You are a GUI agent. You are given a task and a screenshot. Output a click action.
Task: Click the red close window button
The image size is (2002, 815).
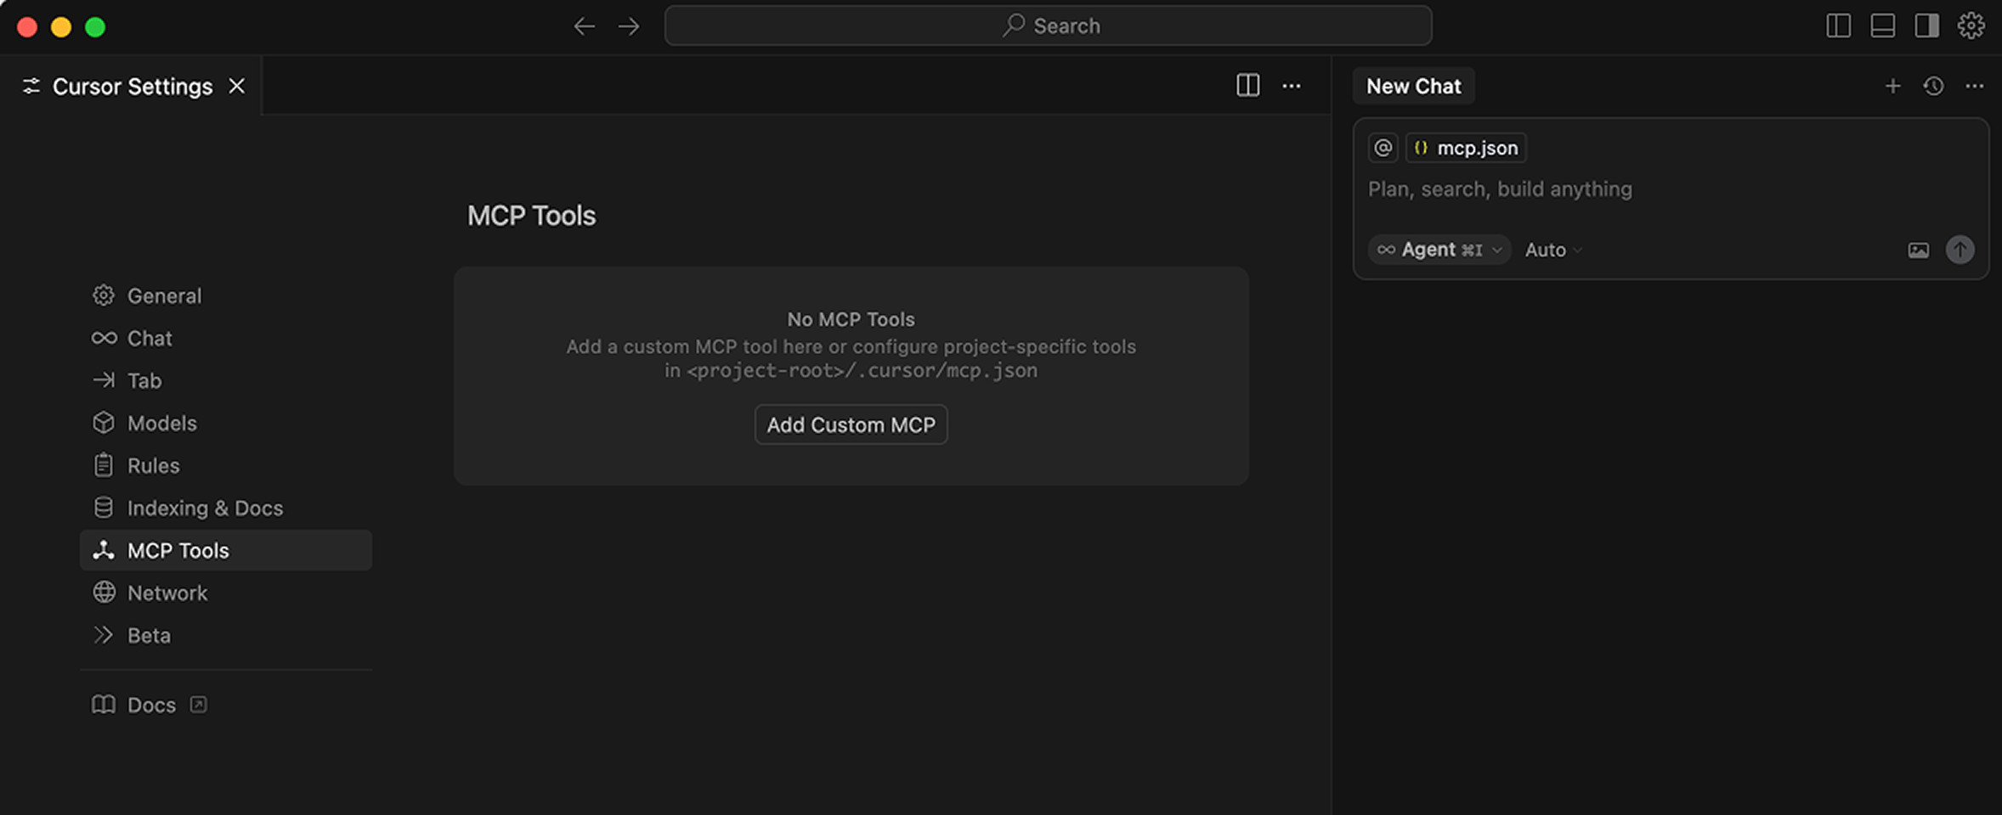pos(27,27)
